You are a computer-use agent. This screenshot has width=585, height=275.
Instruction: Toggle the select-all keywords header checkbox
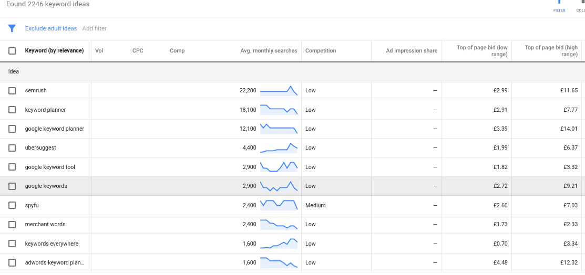click(x=12, y=51)
